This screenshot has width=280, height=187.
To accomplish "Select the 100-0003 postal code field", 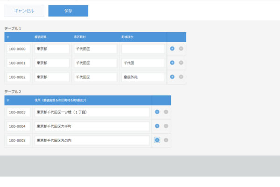I will point(19,112).
